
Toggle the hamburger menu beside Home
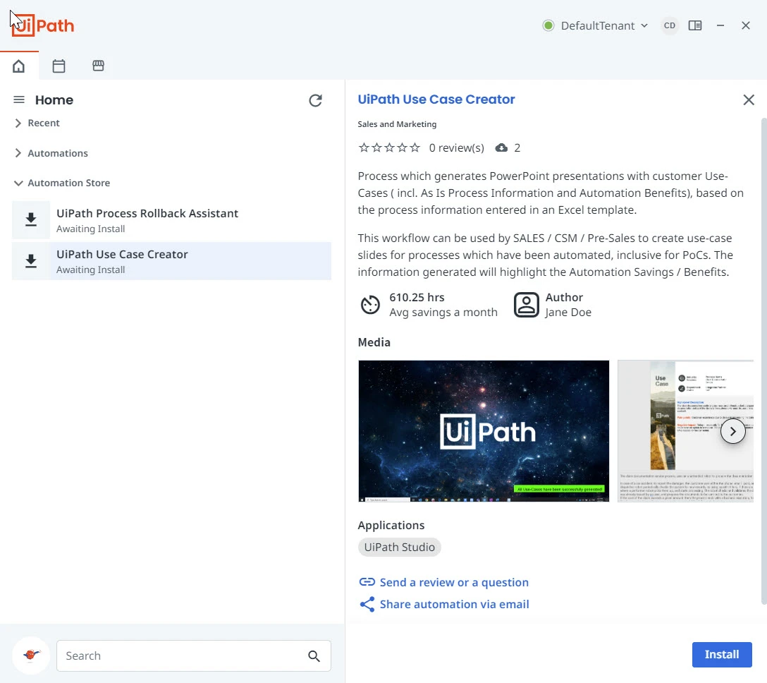(18, 100)
